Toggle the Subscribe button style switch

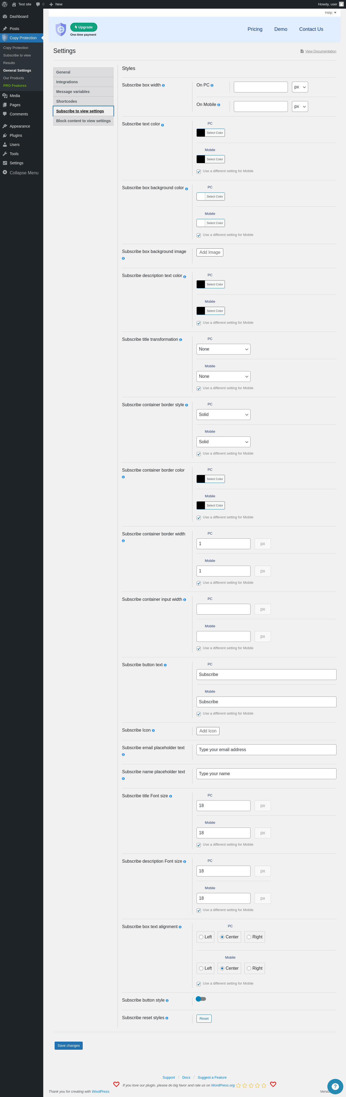(x=201, y=999)
